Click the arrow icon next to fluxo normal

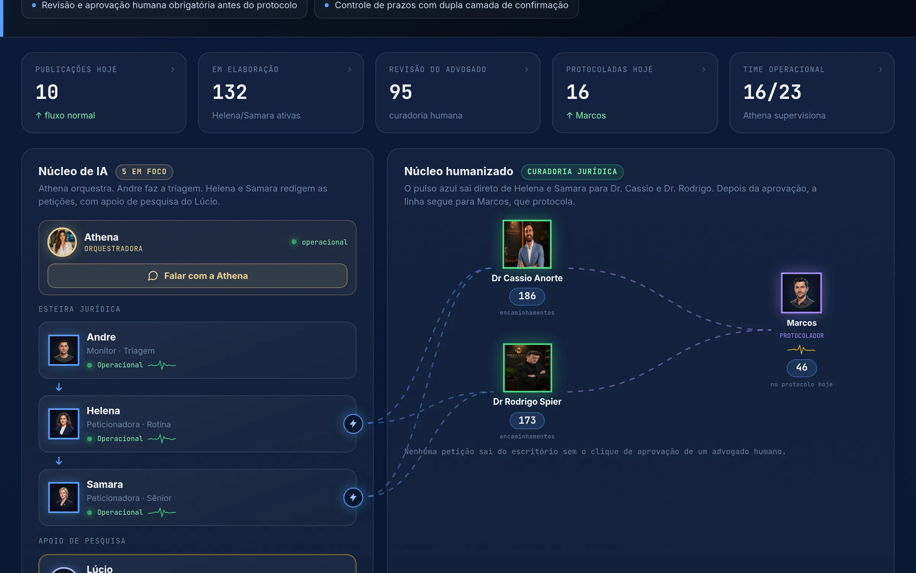tap(39, 115)
